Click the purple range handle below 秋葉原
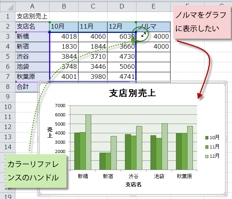This screenshot has width=232, height=199. pyautogui.click(x=16, y=82)
